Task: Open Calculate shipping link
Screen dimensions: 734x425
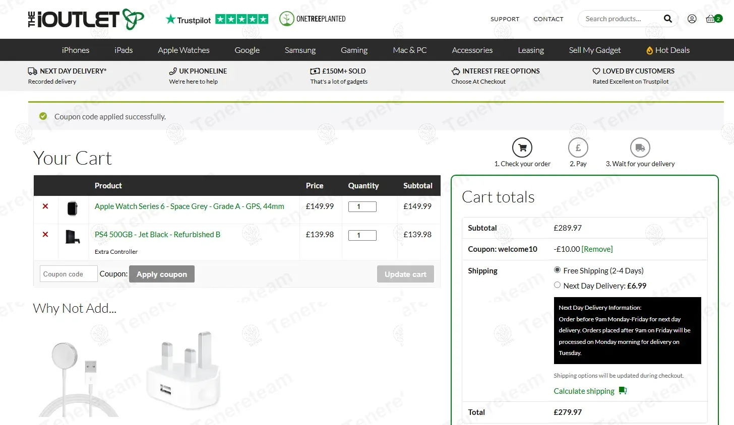Action: [584, 391]
